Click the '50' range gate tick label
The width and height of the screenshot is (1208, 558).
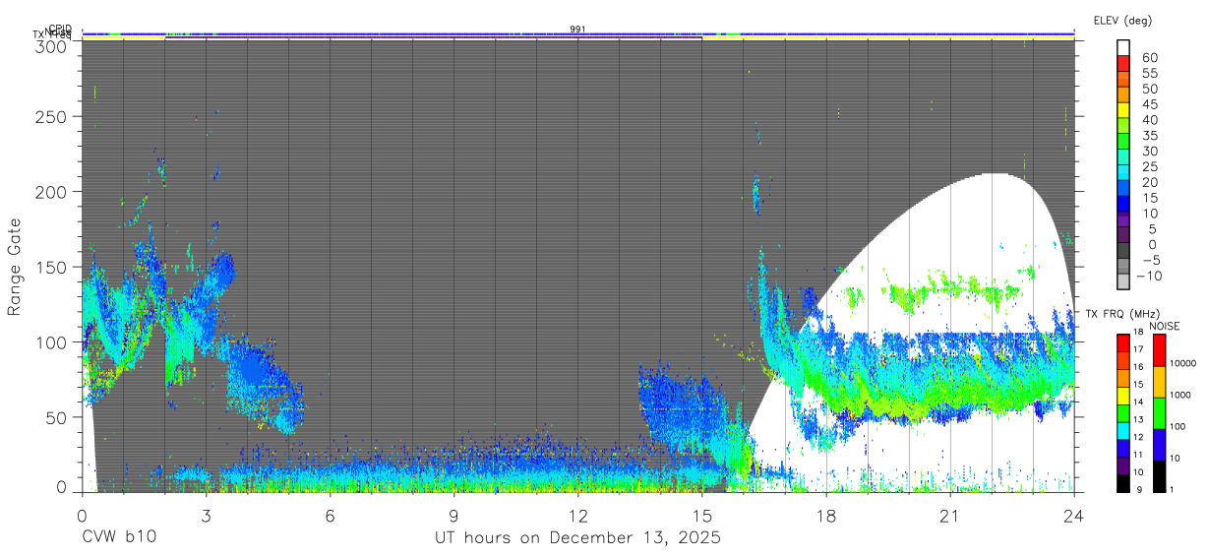coord(56,416)
